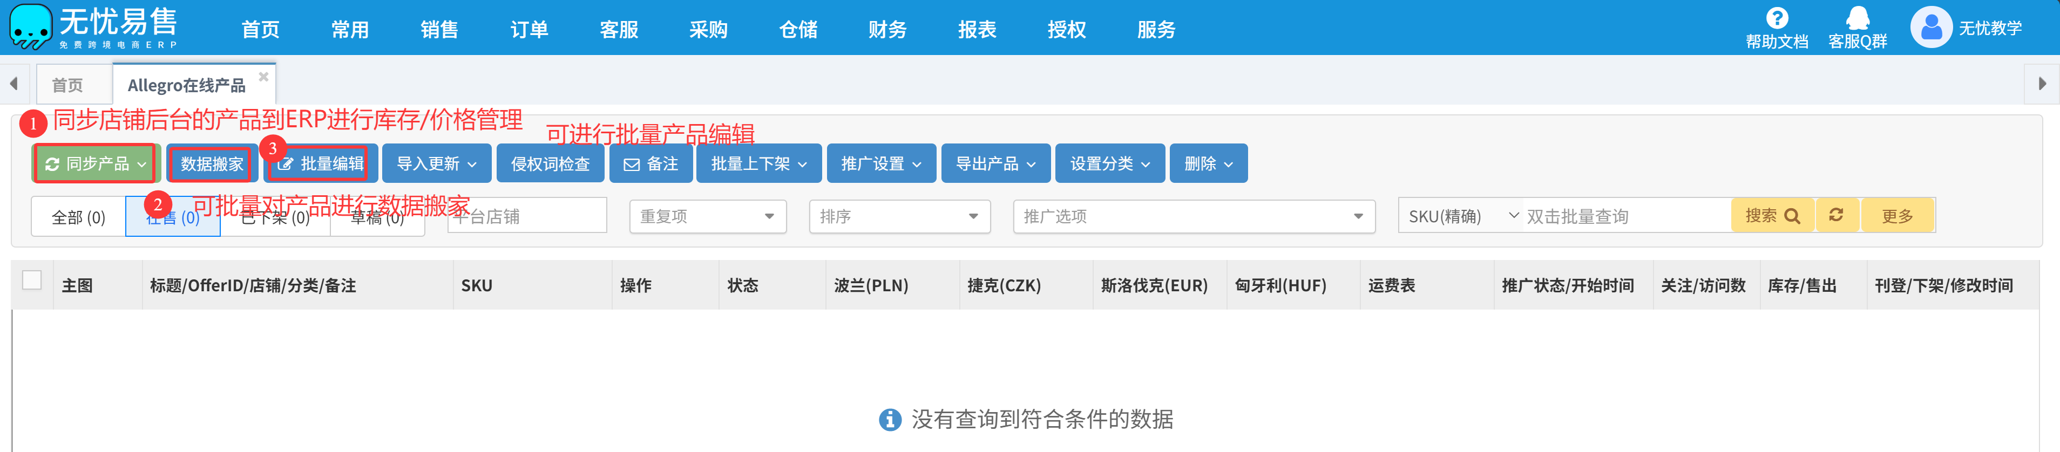The image size is (2060, 452).
Task: Open 帮助文档 help icon
Action: [x=1777, y=18]
